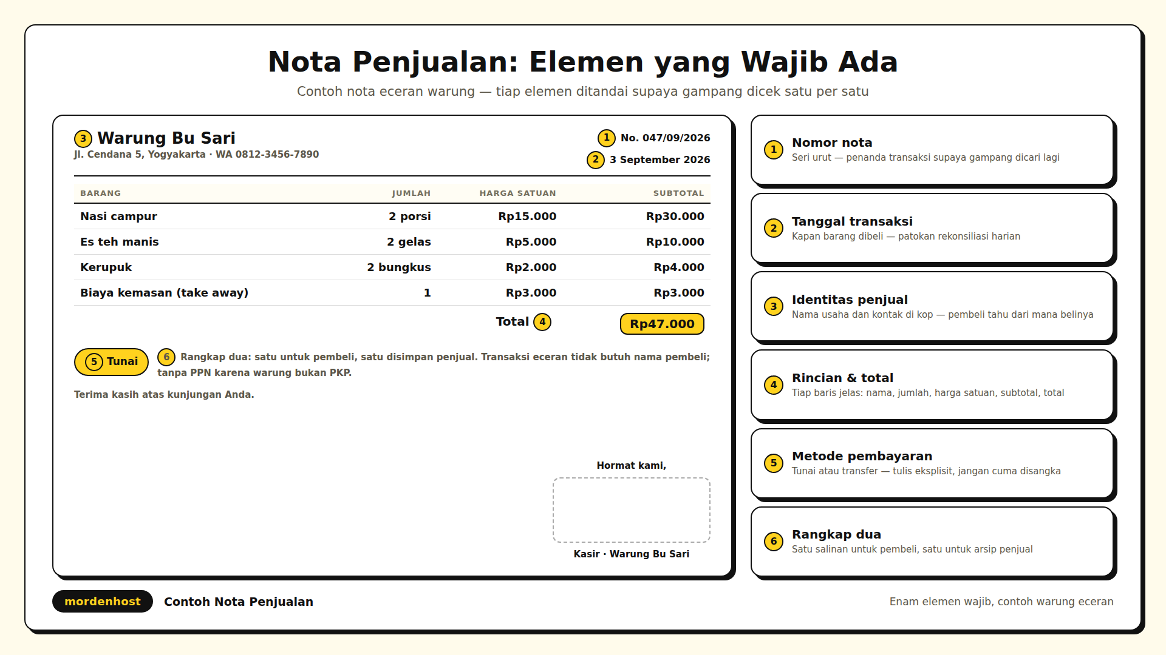Click badge 4 next to Total label
The height and width of the screenshot is (655, 1166).
pos(542,322)
